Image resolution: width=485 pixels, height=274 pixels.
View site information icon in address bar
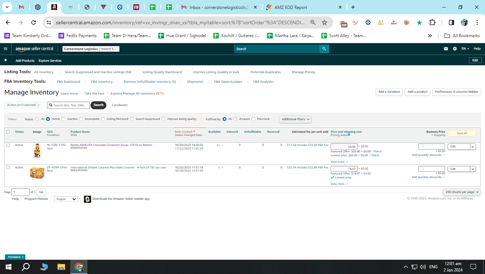pyautogui.click(x=49, y=22)
